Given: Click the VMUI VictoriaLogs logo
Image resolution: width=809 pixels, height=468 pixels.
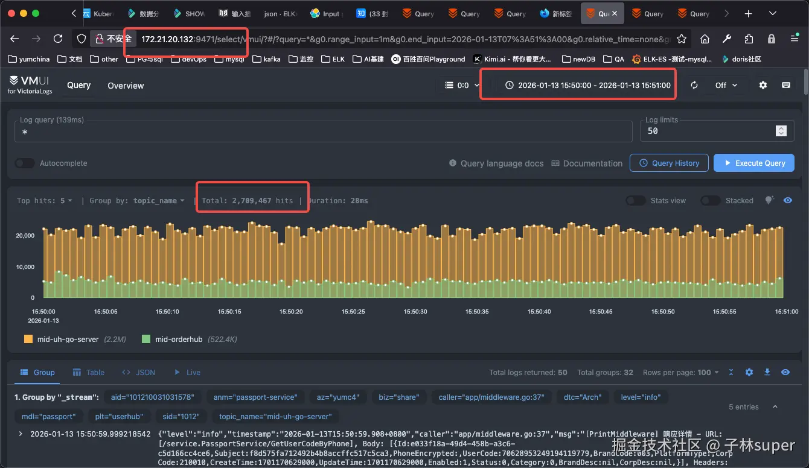Looking at the screenshot, I should tap(30, 85).
